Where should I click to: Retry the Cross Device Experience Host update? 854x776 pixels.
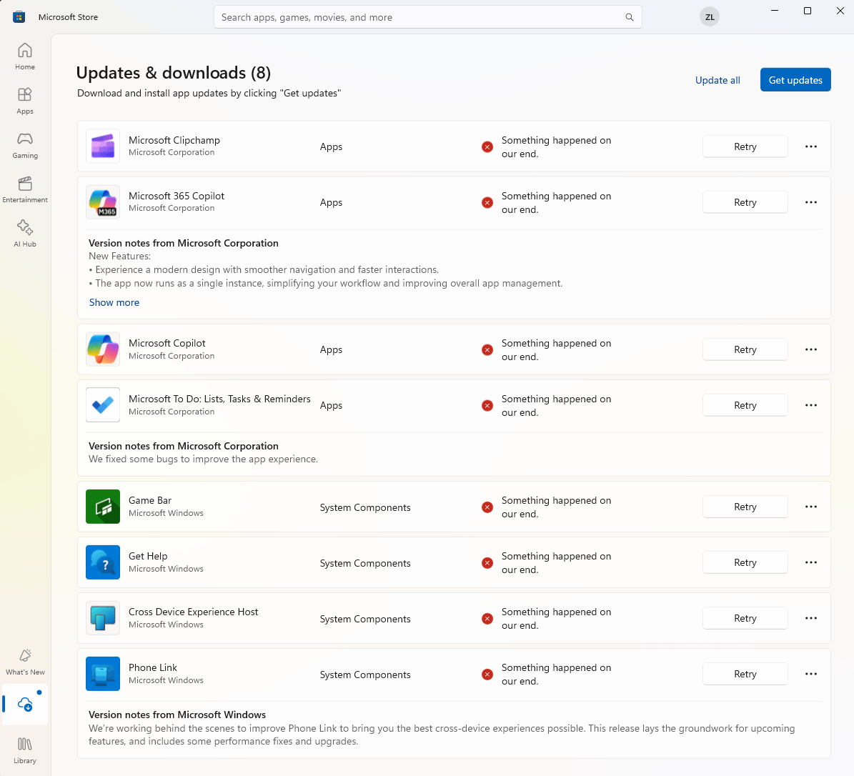point(745,618)
